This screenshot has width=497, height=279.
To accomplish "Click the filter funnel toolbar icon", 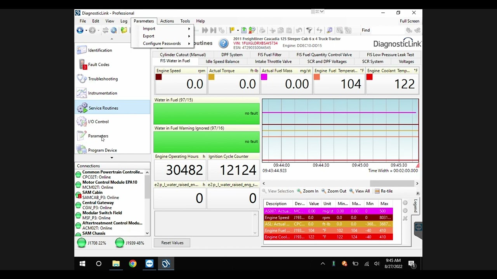I will [309, 30].
